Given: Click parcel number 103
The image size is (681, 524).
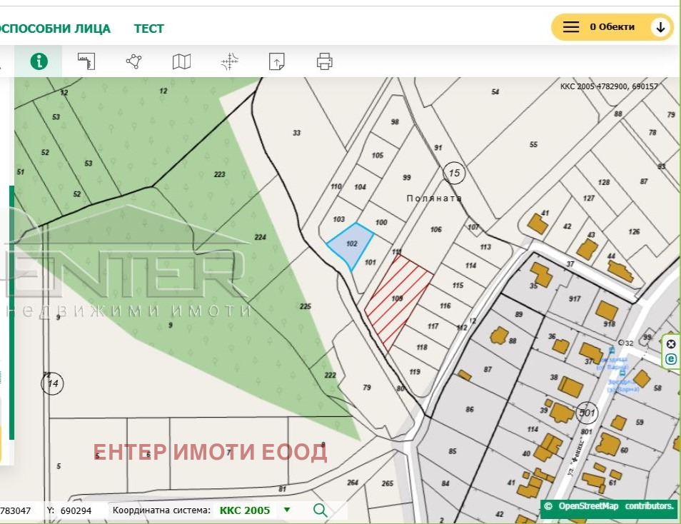Looking at the screenshot, I should pos(339,219).
